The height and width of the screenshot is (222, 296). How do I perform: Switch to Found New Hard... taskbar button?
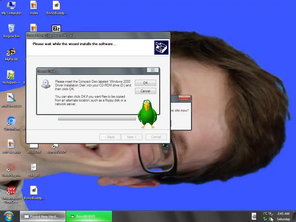click(43, 216)
